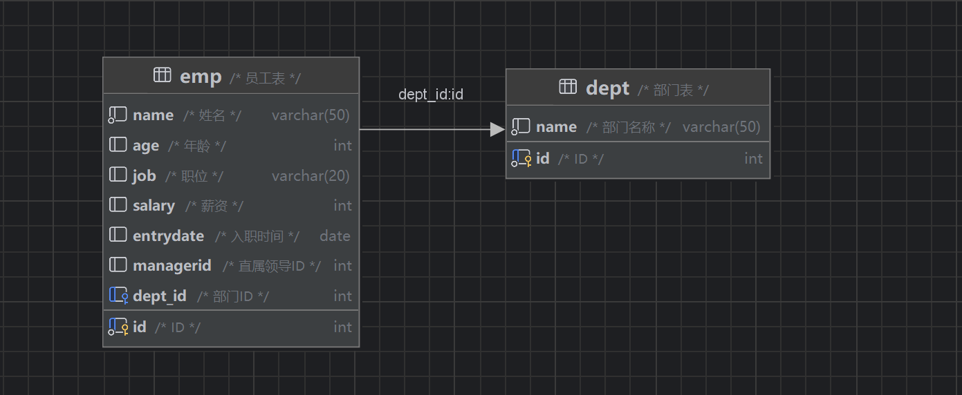This screenshot has height=395, width=962.
Task: Select the age column name
Action: point(146,146)
